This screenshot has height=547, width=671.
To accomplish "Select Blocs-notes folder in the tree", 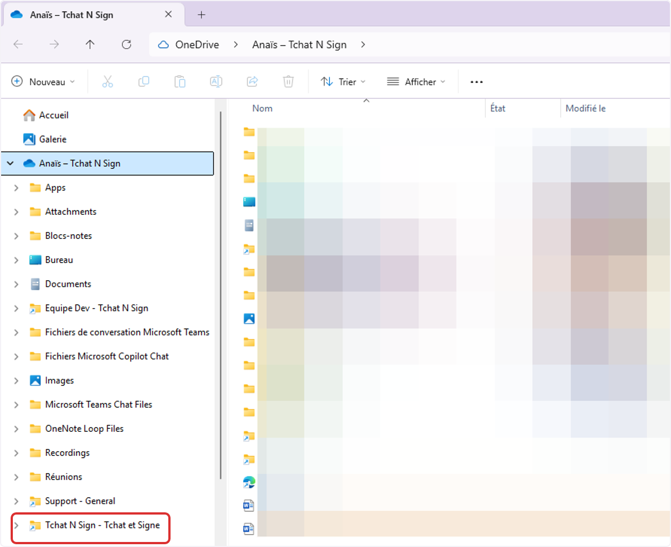I will coord(68,236).
